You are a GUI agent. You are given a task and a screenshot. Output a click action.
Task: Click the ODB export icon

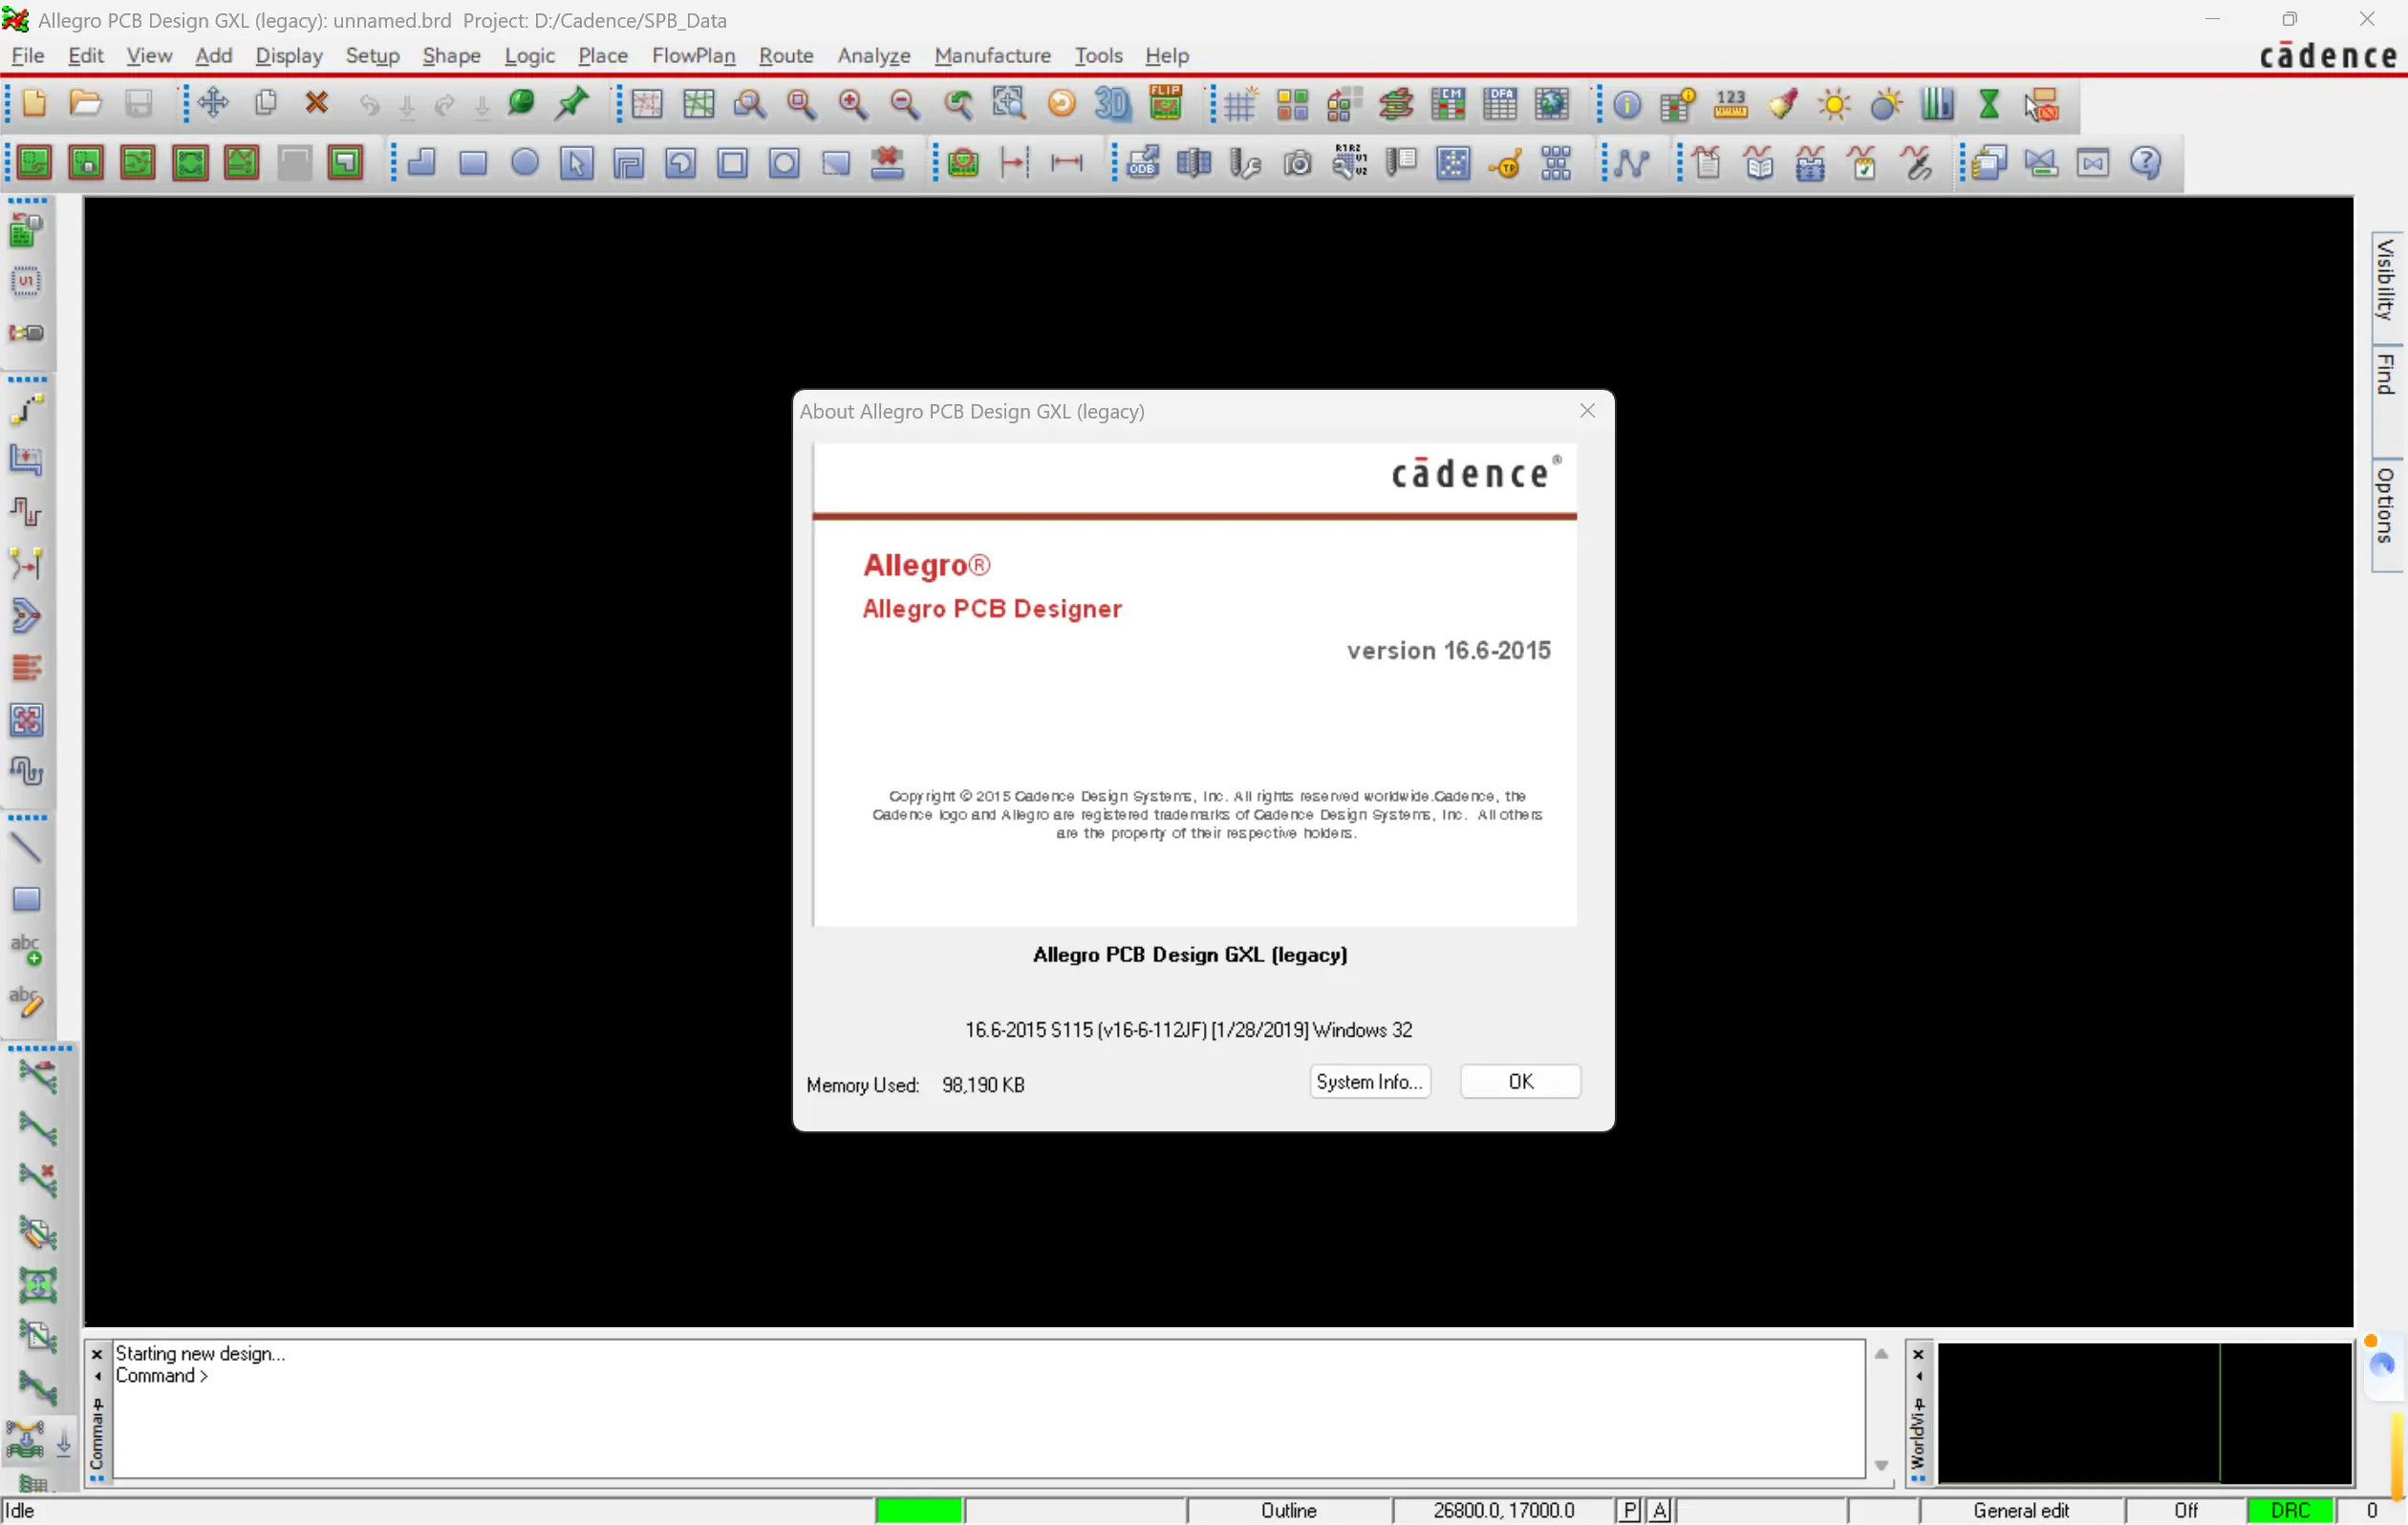coord(1142,163)
